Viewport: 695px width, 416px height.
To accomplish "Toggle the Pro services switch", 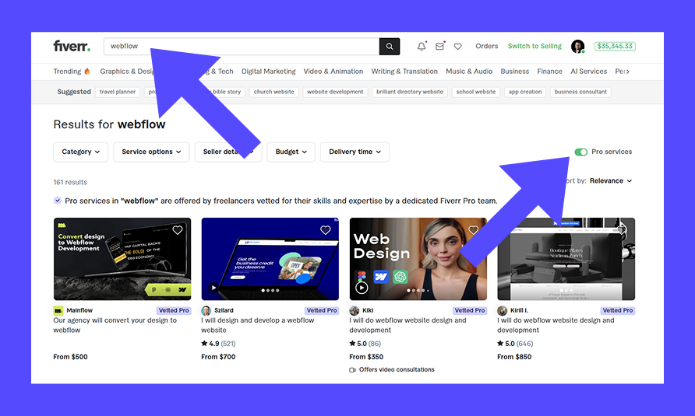I will [x=580, y=152].
